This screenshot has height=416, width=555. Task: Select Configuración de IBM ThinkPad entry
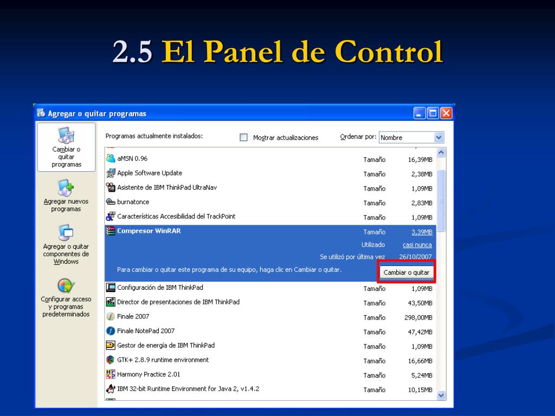[x=160, y=288]
